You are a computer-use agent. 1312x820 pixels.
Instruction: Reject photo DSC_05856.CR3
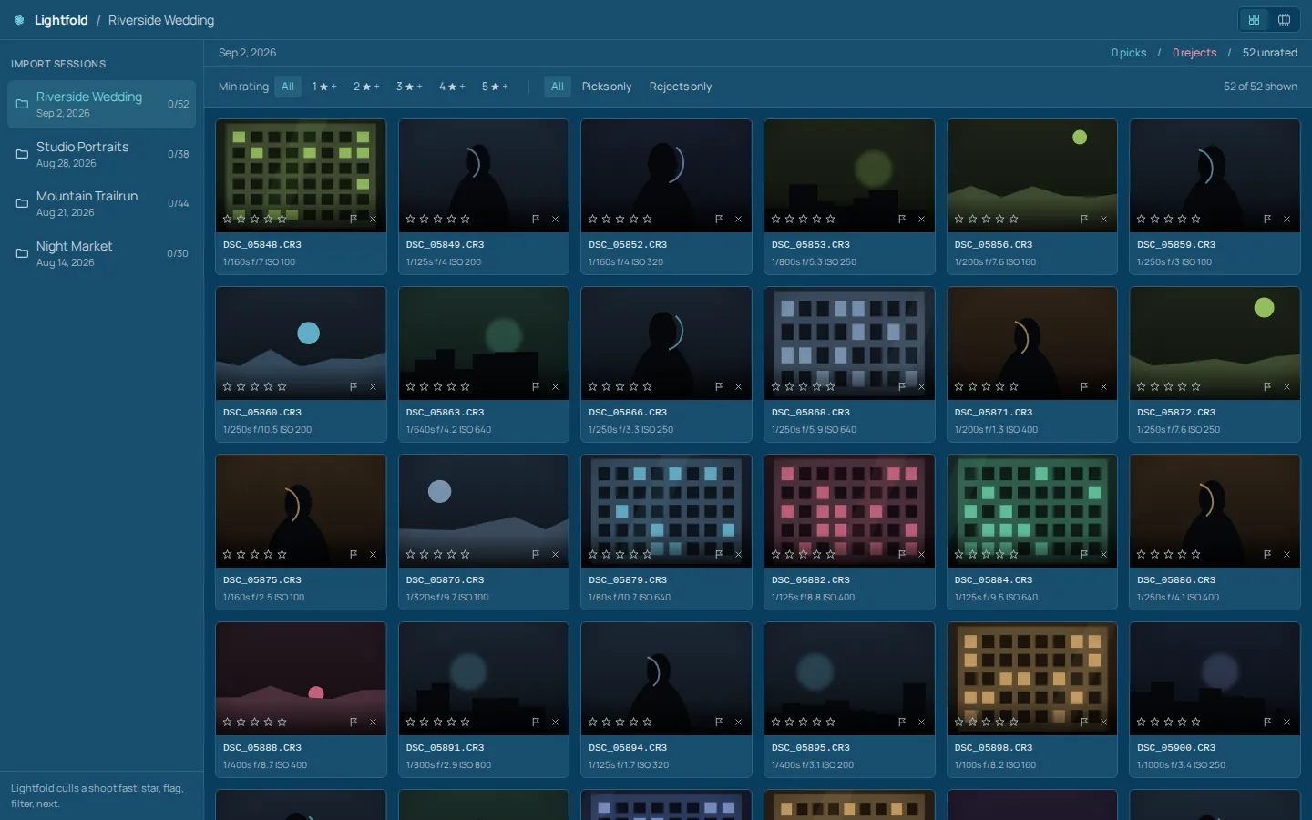1103,219
